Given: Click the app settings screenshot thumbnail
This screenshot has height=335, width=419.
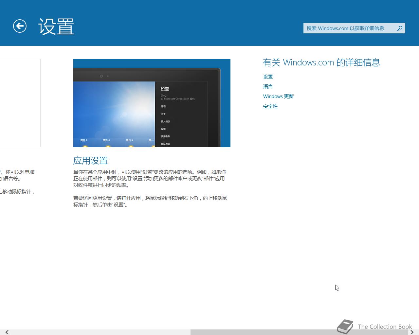Looking at the screenshot, I should tap(152, 103).
